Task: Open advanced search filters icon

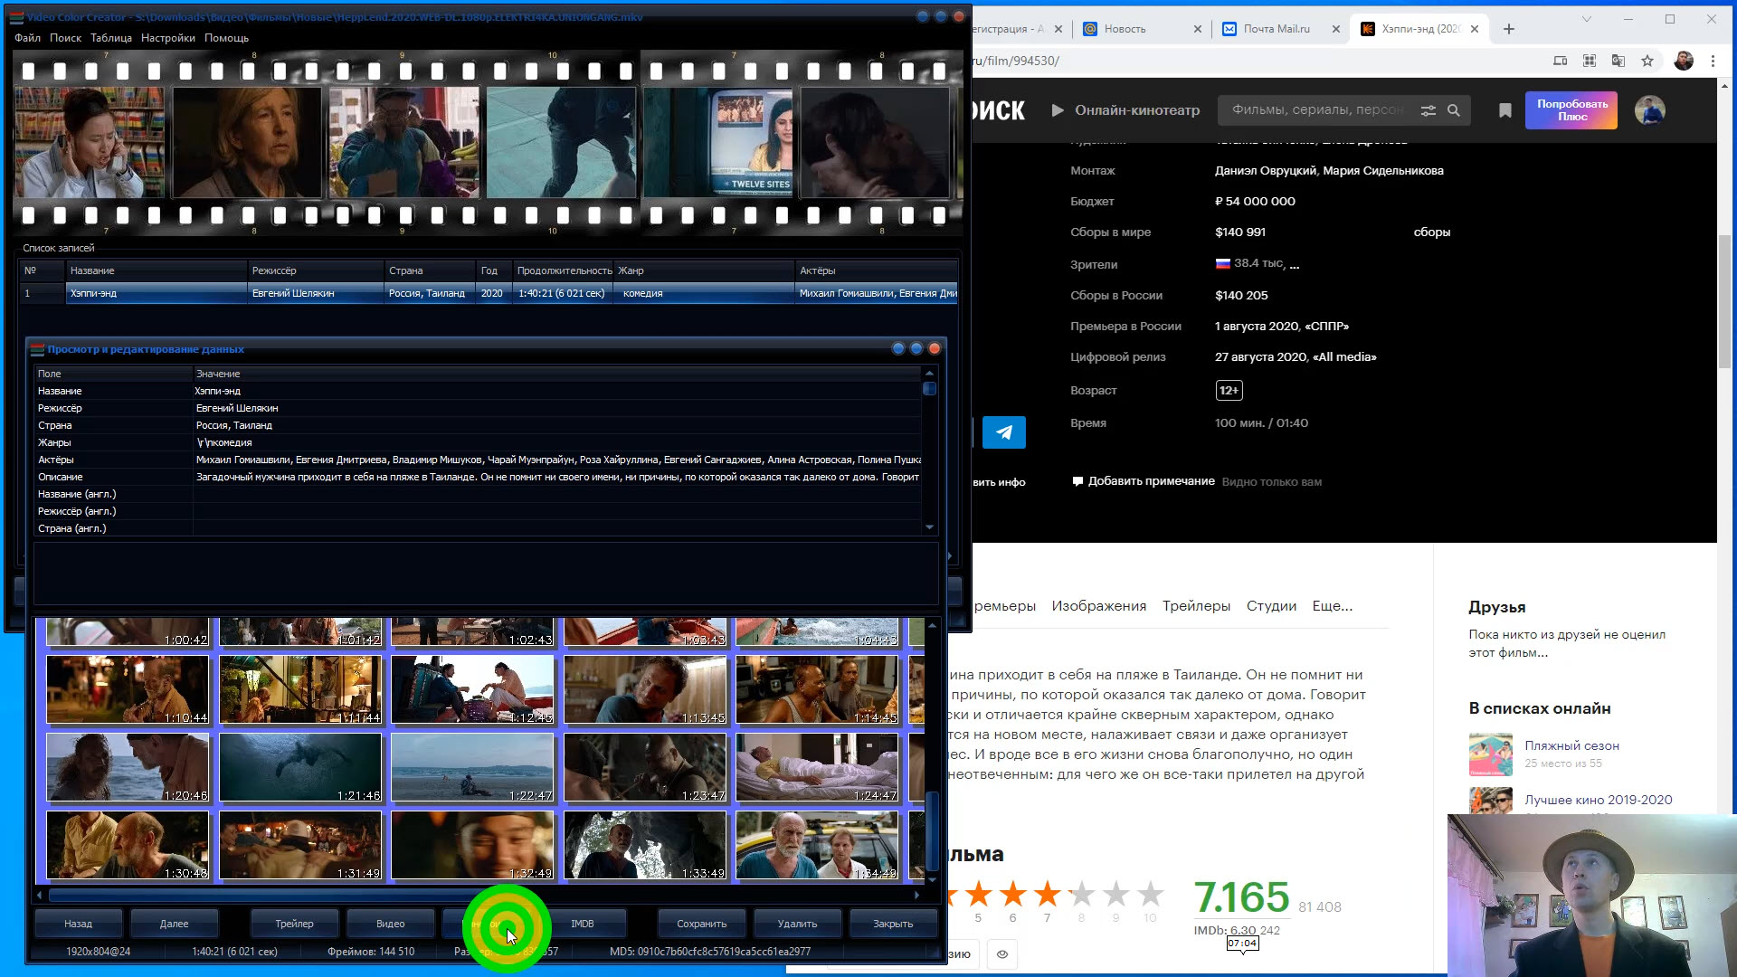Action: click(x=1428, y=110)
